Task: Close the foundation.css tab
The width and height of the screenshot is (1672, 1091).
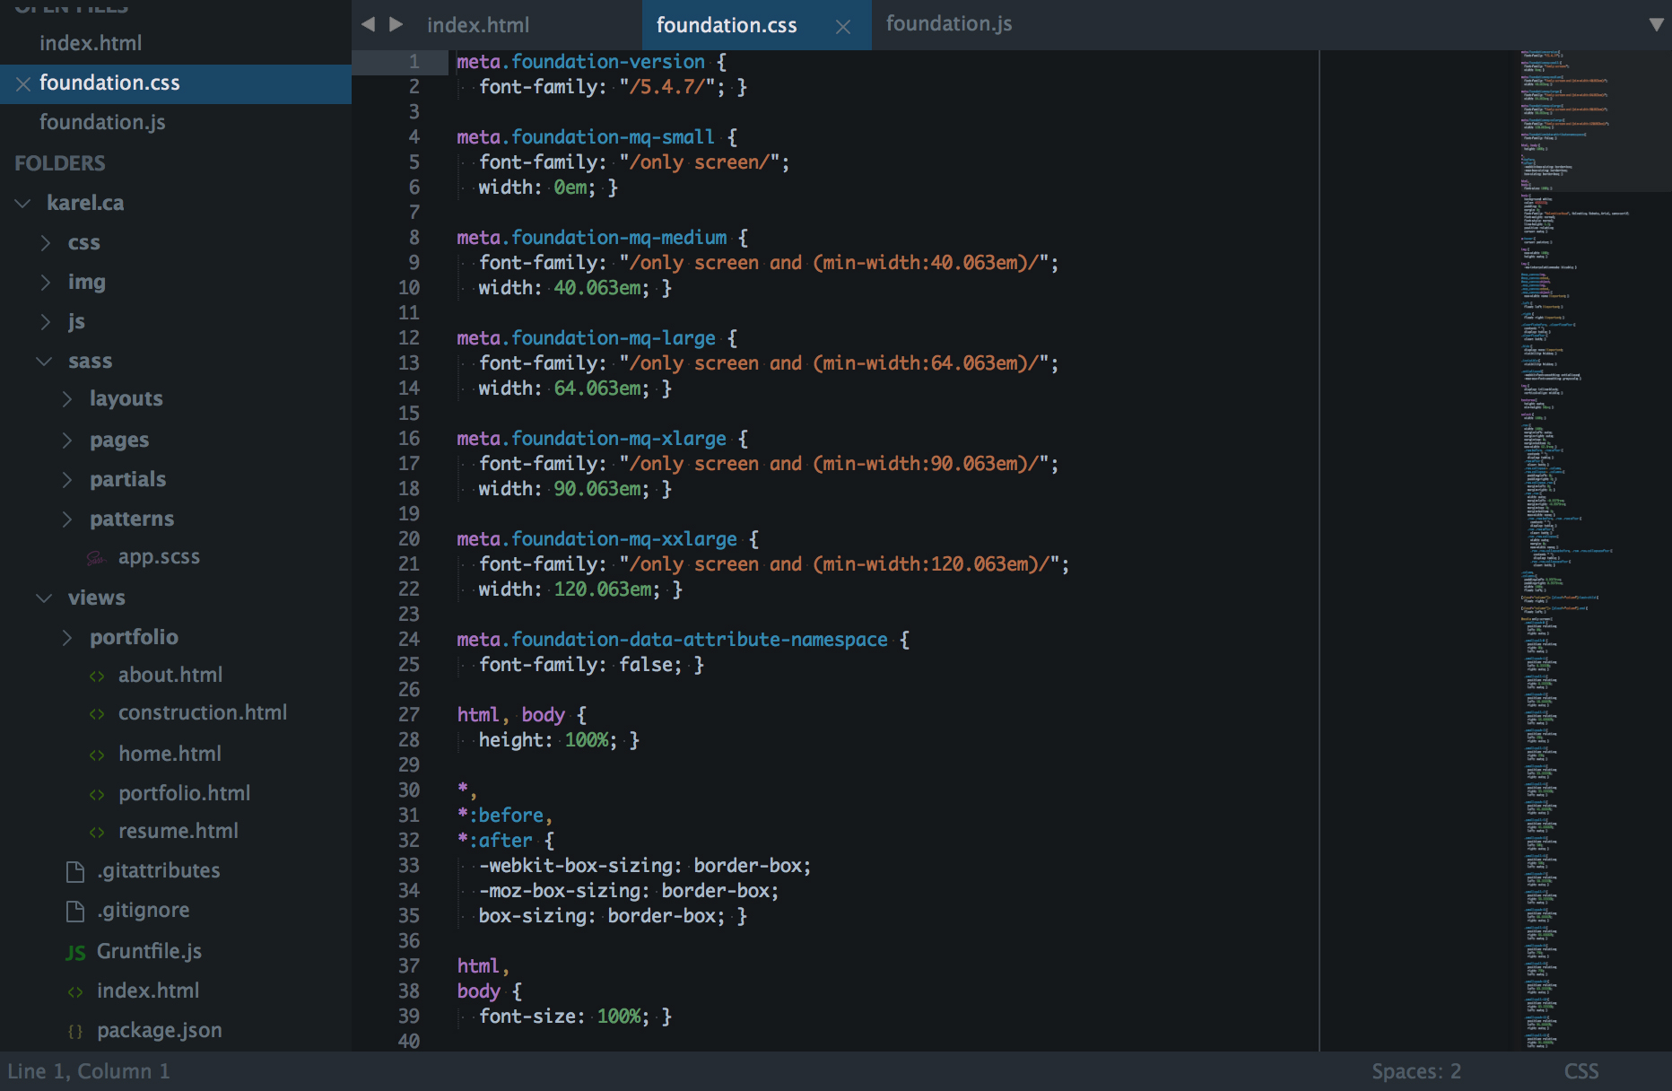Action: (842, 27)
